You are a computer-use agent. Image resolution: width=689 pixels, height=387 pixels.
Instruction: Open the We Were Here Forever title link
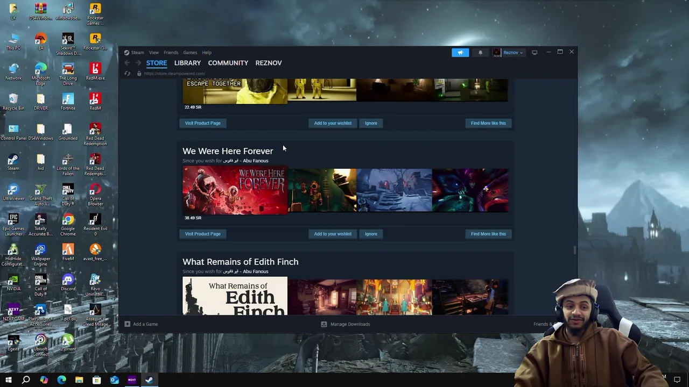pos(228,151)
